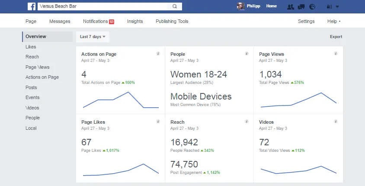Screen dimensions: 365x186
Task: Click the Actions on Page line chart
Action: 121,100
